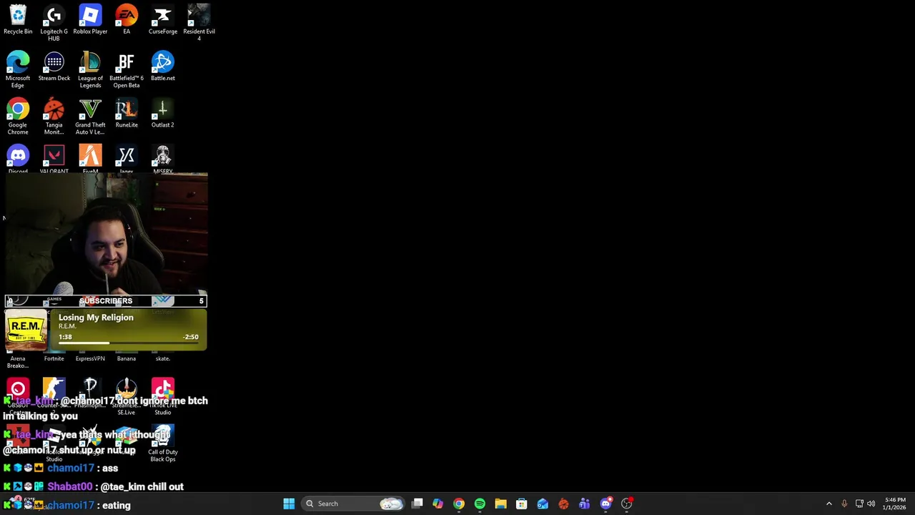915x515 pixels.
Task: Click the R.E.M. album art thumbnail
Action: tap(26, 330)
